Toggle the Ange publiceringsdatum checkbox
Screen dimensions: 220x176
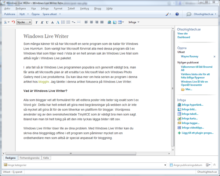pyautogui.click(x=171, y=165)
